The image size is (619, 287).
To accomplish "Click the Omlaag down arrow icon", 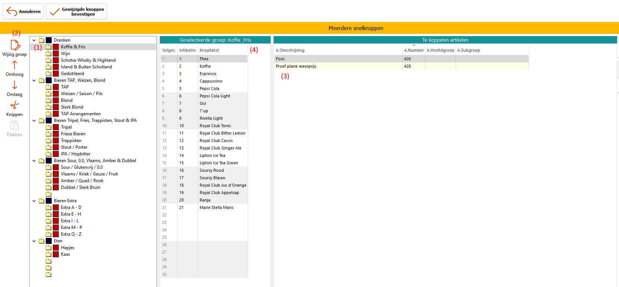I will [14, 85].
